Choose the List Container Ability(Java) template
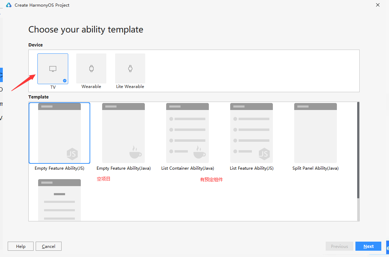Image resolution: width=389 pixels, height=257 pixels. [188, 133]
